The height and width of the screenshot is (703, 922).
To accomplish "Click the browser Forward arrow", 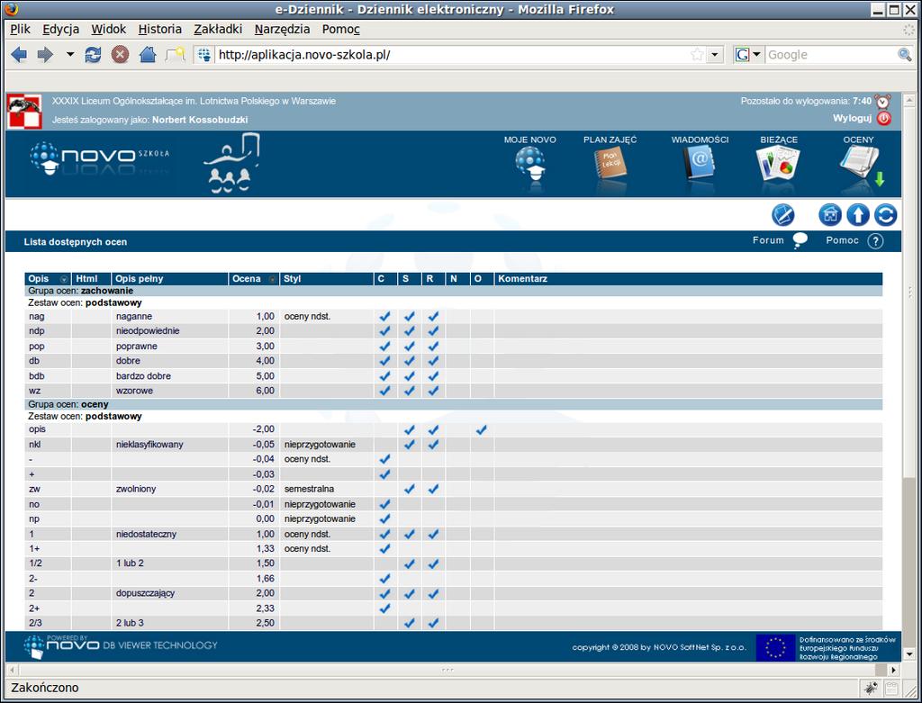I will 45,55.
